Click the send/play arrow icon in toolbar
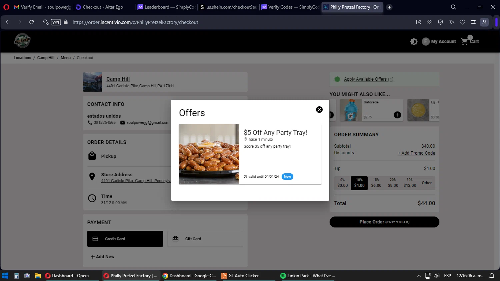 point(451,22)
